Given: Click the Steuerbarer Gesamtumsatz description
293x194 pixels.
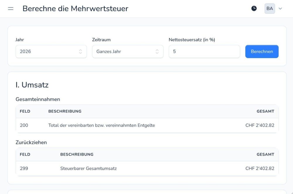Looking at the screenshot, I should coord(88,168).
